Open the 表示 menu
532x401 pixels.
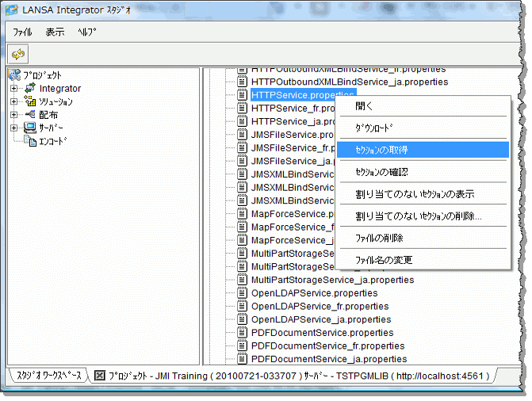(x=55, y=32)
